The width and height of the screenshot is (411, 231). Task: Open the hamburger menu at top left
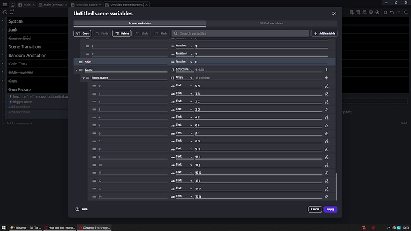4,4
